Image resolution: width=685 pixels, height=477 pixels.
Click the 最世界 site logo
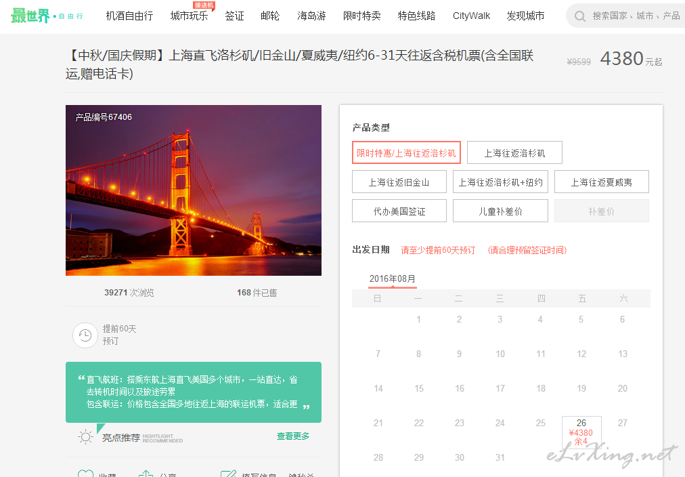point(46,16)
